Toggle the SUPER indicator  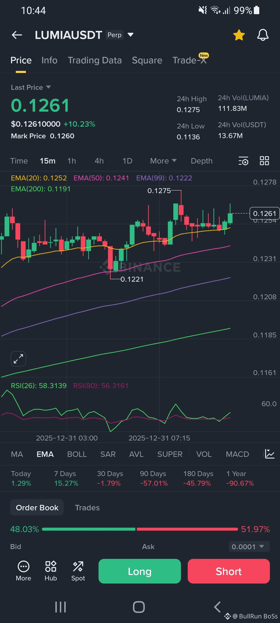[170, 454]
